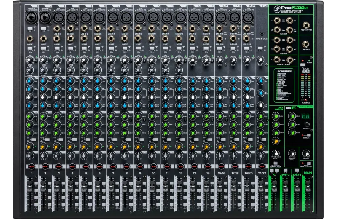Assign FX return to subs 1-2

(x=272, y=171)
